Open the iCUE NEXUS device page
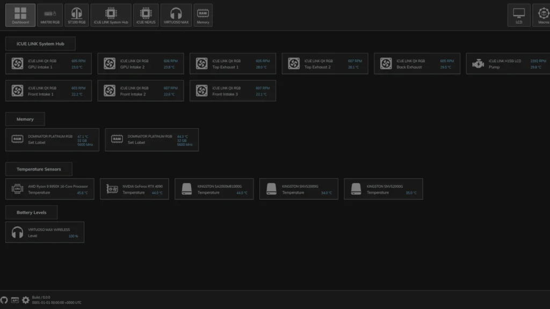The width and height of the screenshot is (550, 309). [146, 15]
